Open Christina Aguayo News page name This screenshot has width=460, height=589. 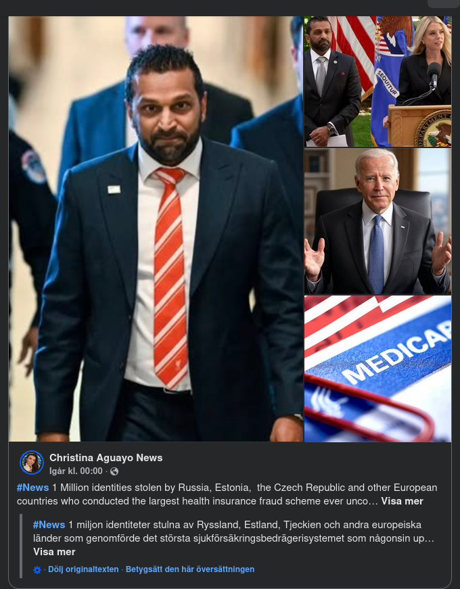[x=106, y=458]
